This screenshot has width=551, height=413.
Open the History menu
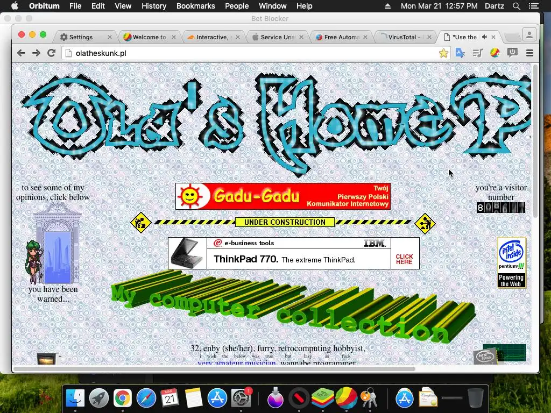(x=154, y=6)
